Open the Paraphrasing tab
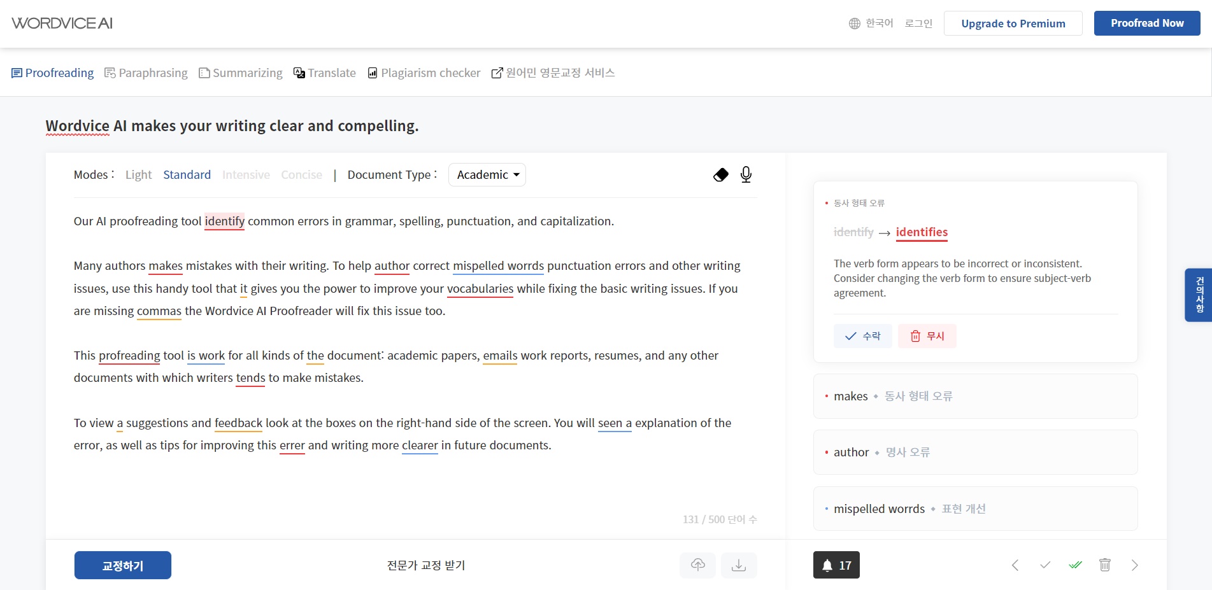Image resolution: width=1212 pixels, height=590 pixels. [146, 73]
